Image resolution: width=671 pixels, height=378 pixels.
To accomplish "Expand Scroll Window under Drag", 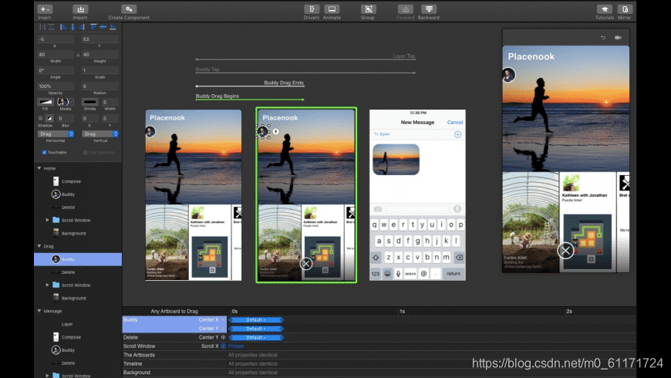I will coord(47,285).
